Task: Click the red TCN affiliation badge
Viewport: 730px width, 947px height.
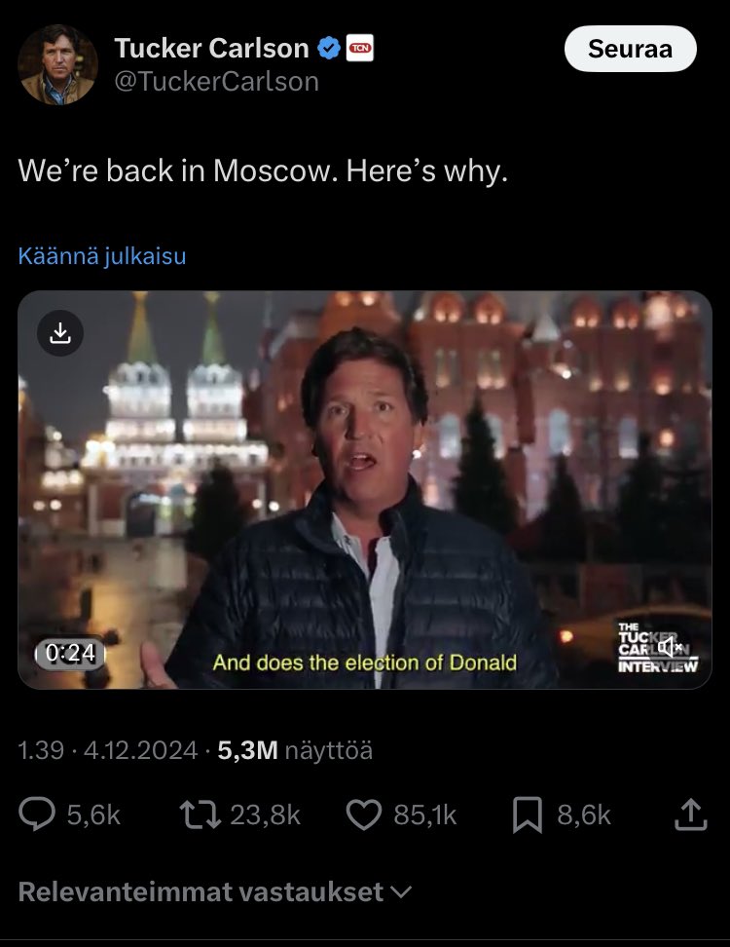Action: coord(359,48)
